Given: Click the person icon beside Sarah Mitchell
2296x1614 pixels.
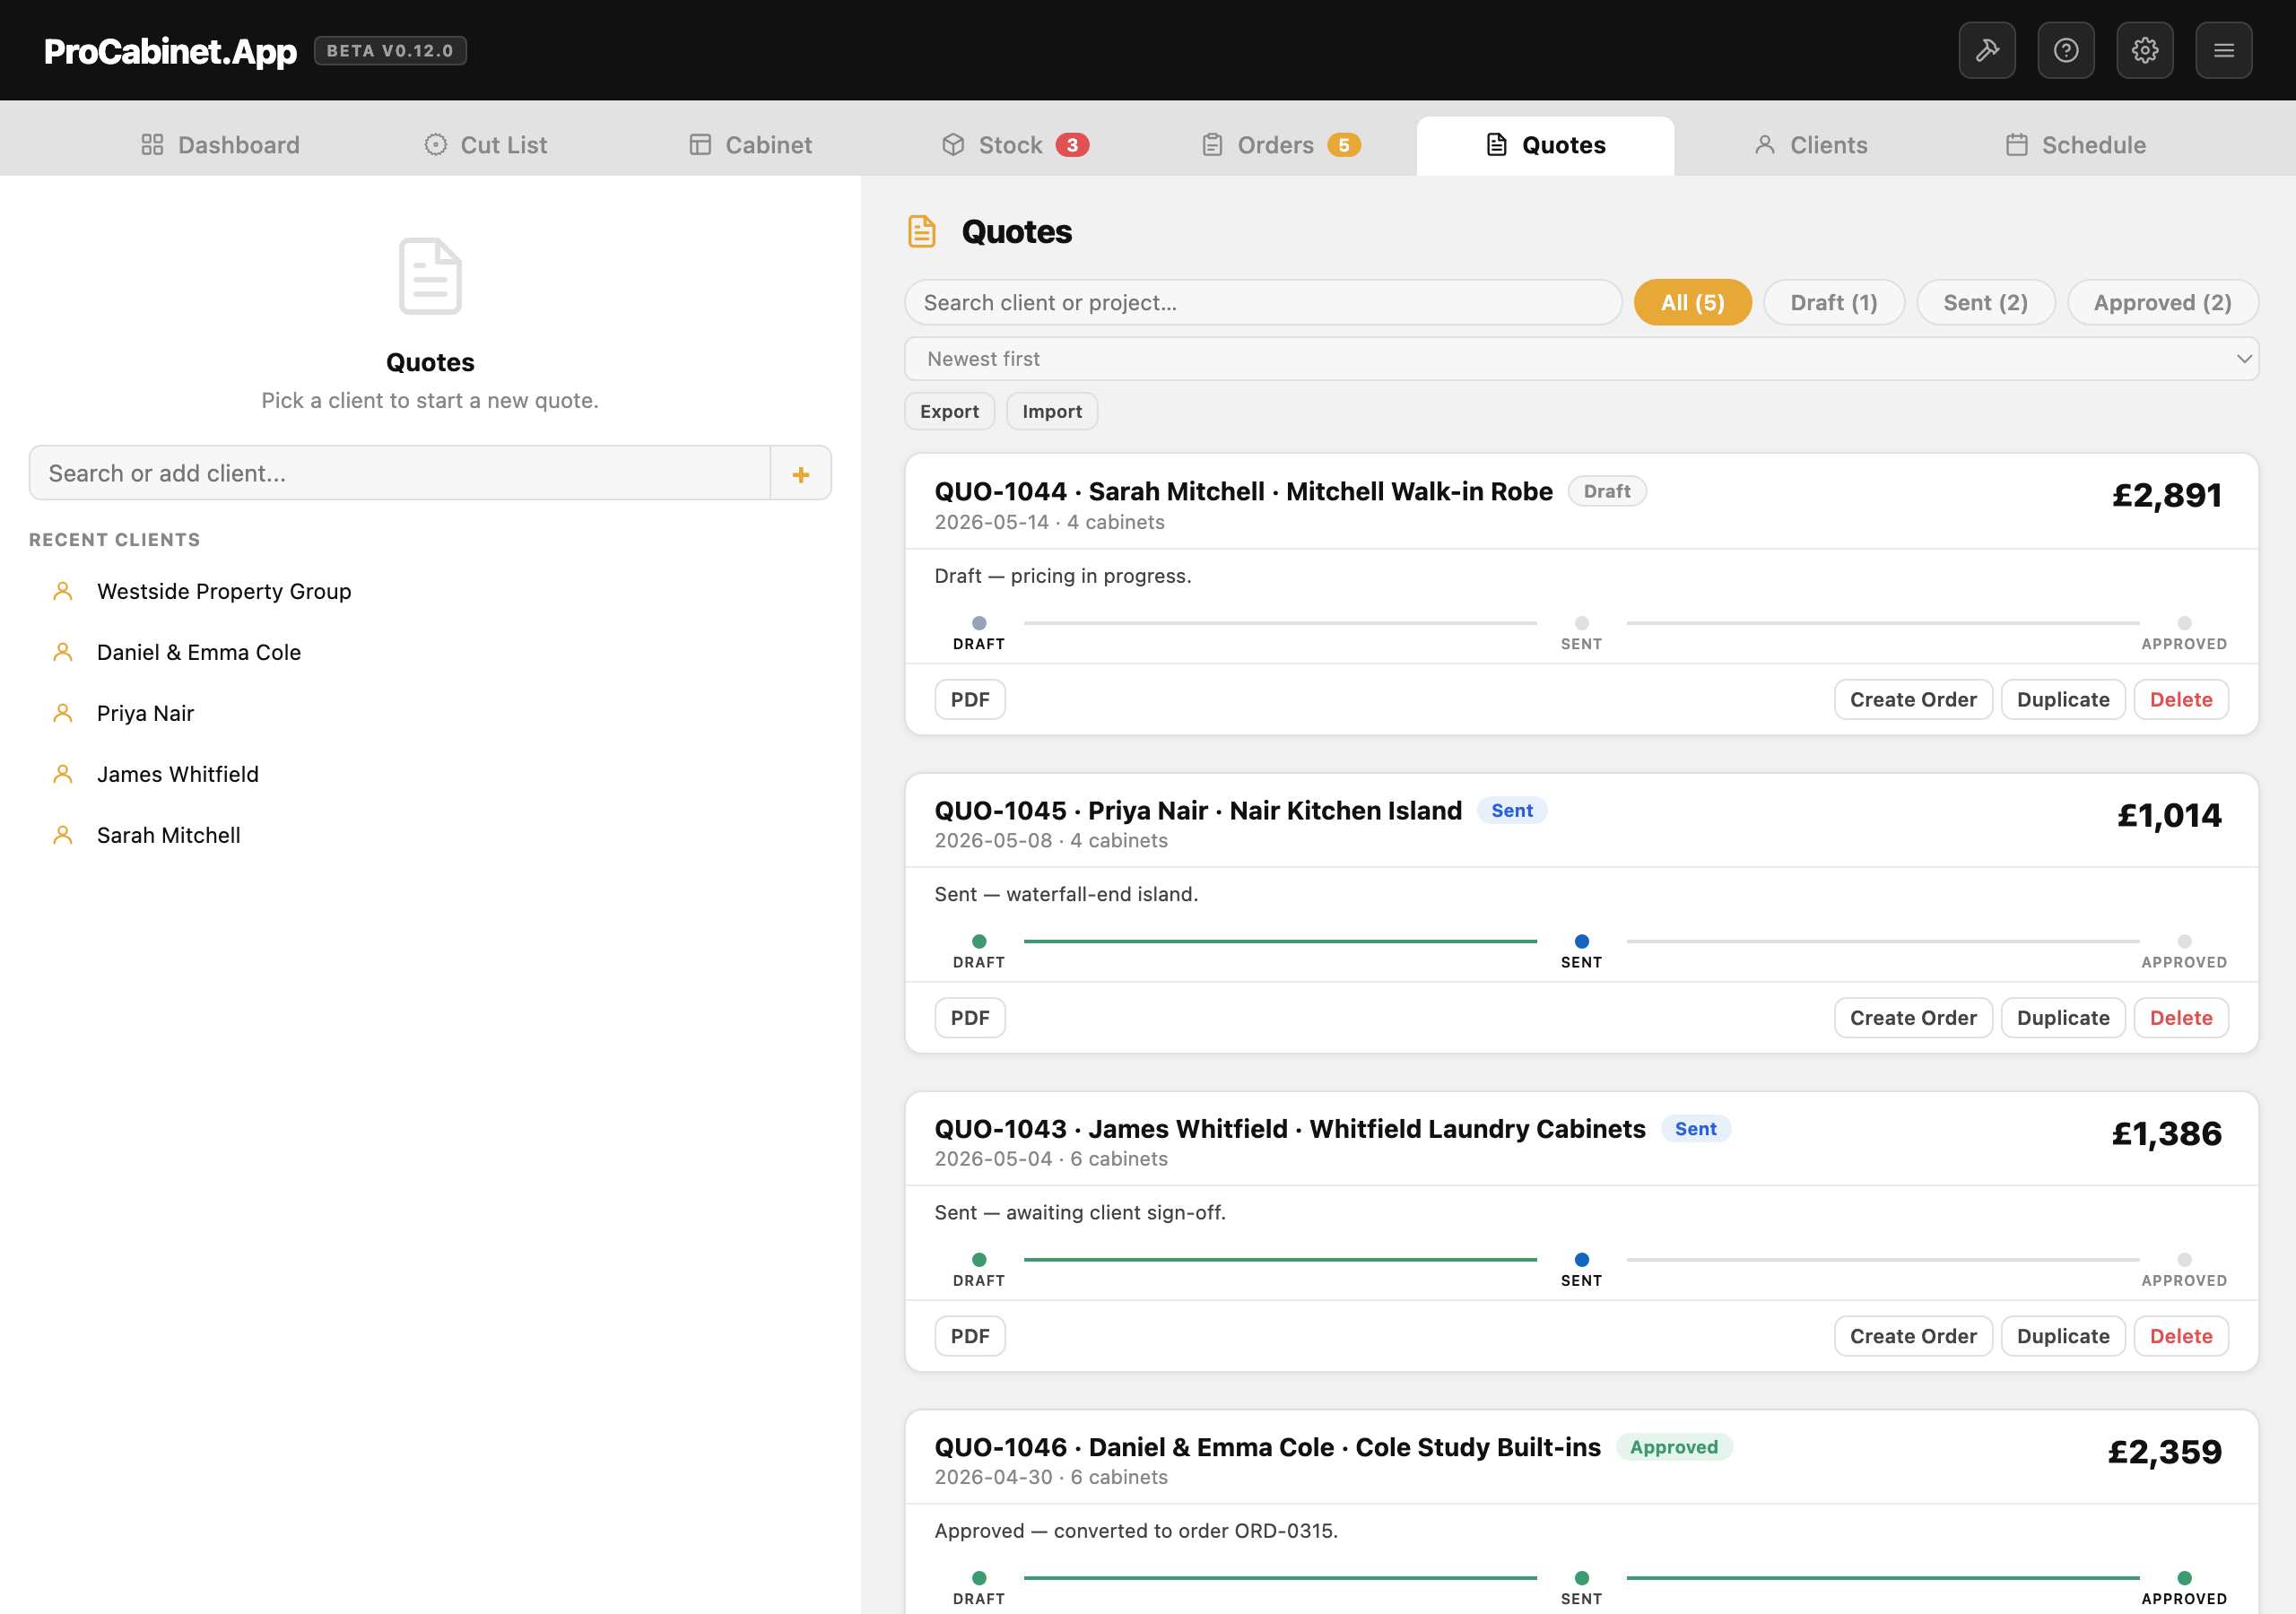Looking at the screenshot, I should coord(63,835).
